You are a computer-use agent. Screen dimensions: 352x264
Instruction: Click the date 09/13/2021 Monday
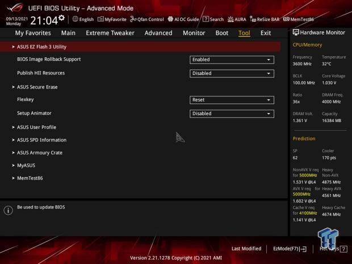(x=17, y=21)
